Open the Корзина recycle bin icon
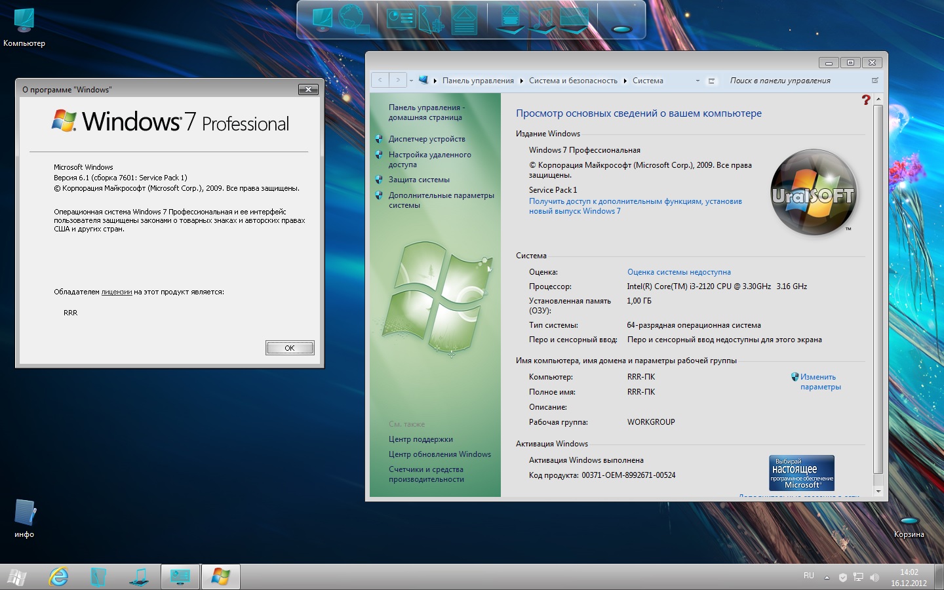The height and width of the screenshot is (590, 944). pyautogui.click(x=909, y=528)
